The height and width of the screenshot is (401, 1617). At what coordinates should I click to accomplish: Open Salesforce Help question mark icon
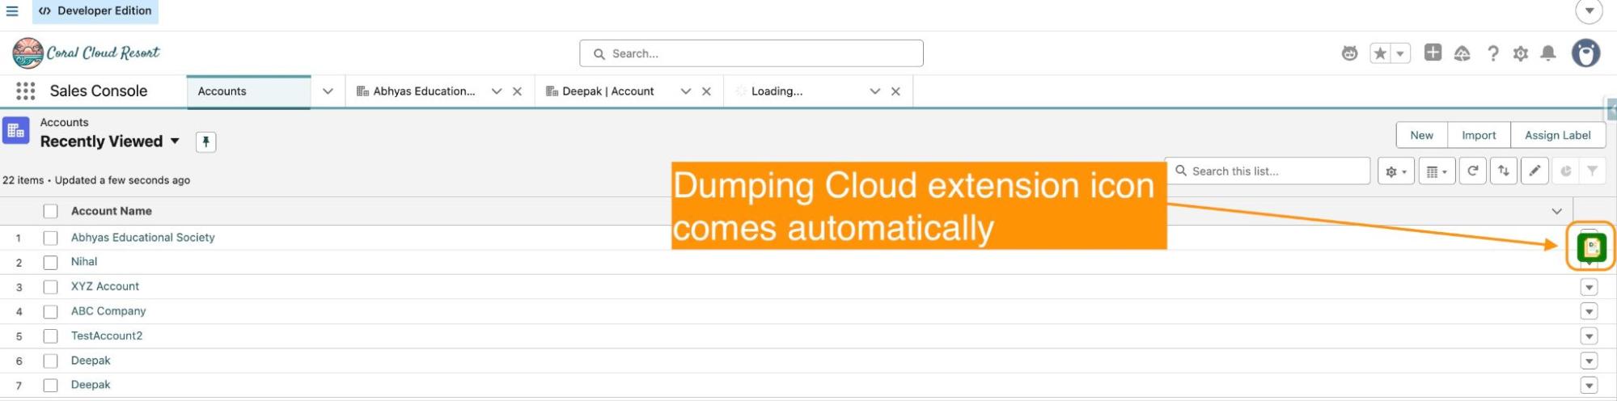tap(1492, 53)
